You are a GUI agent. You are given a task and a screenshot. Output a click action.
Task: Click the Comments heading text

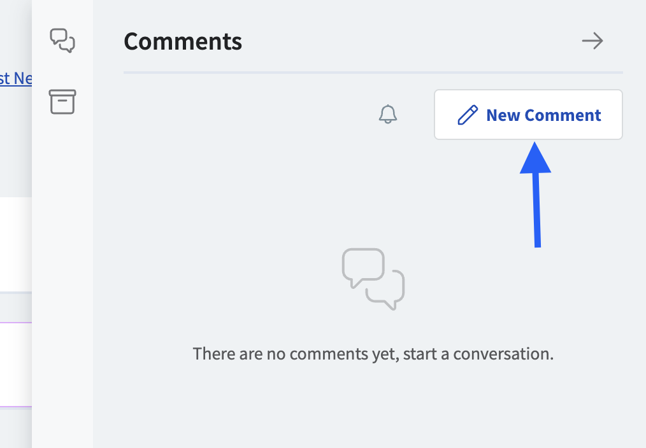(183, 41)
